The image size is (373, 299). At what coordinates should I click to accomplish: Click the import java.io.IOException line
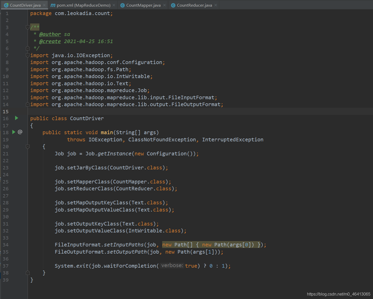[71, 55]
